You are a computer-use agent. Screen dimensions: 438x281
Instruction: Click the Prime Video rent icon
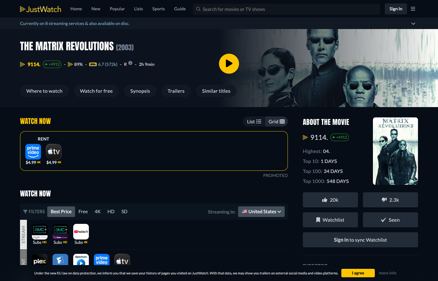point(33,152)
